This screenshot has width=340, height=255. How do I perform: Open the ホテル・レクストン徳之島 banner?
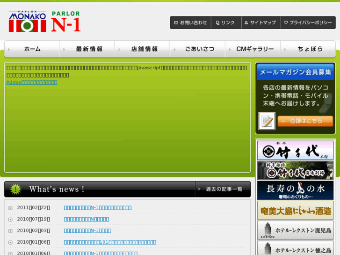point(295,248)
